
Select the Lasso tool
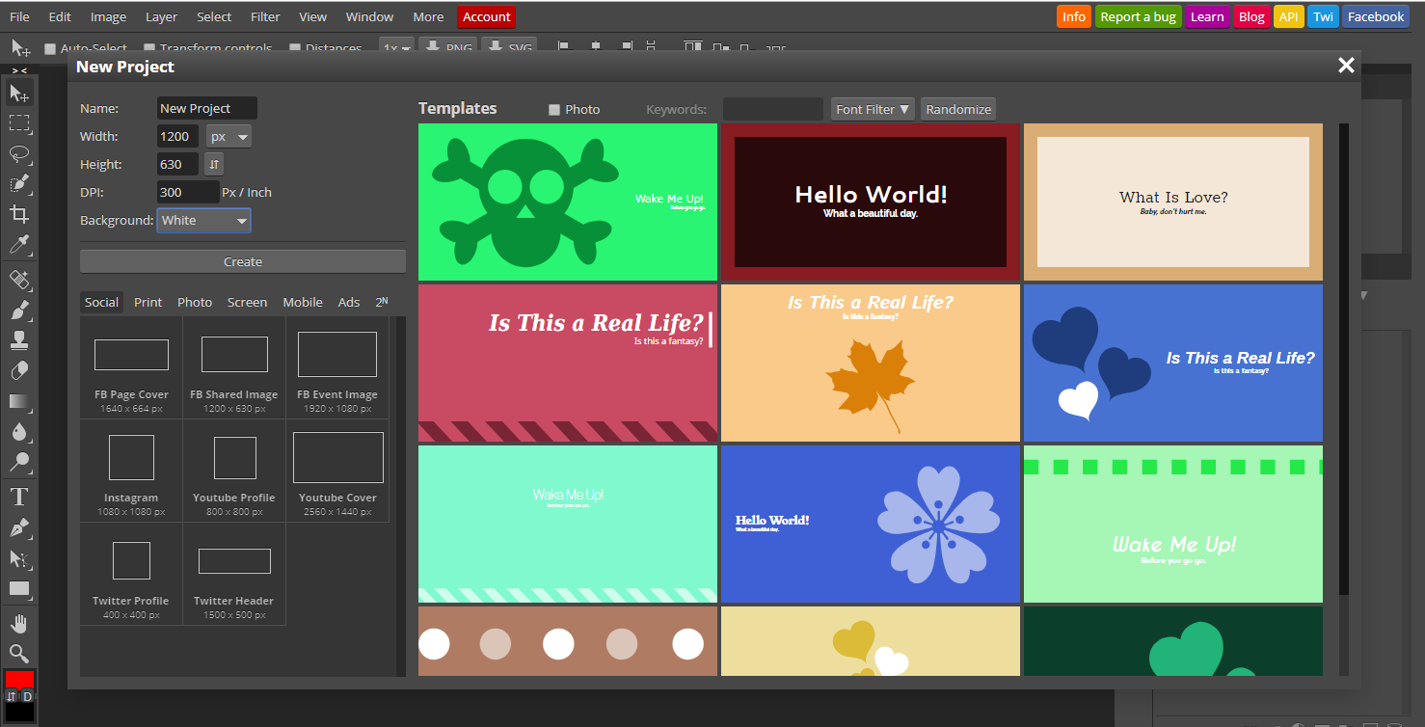(x=19, y=154)
